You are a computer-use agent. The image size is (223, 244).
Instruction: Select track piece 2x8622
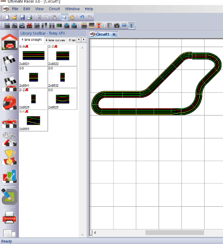click(62, 56)
